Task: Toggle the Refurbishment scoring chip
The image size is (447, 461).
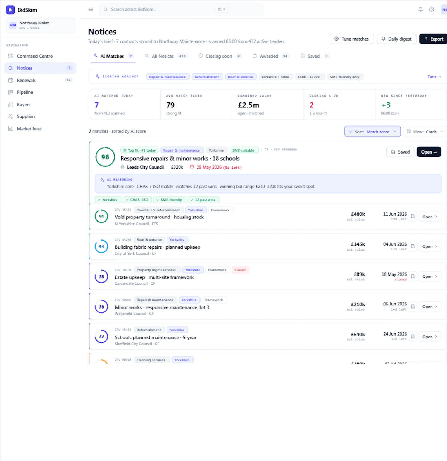Action: 207,77
